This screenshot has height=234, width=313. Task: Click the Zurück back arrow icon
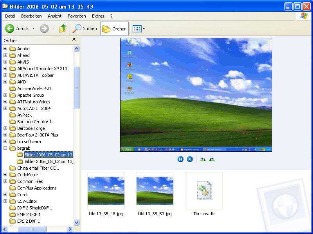[10, 28]
